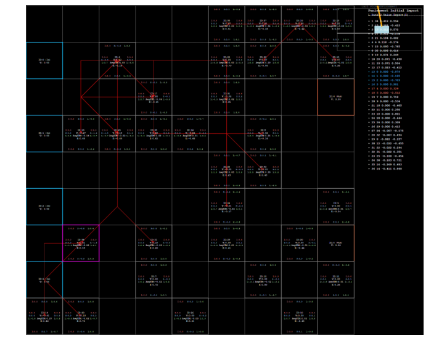Click the magenta-highlighted ID:34 node cell
Screen dimensions: 447x351
[x=81, y=243]
